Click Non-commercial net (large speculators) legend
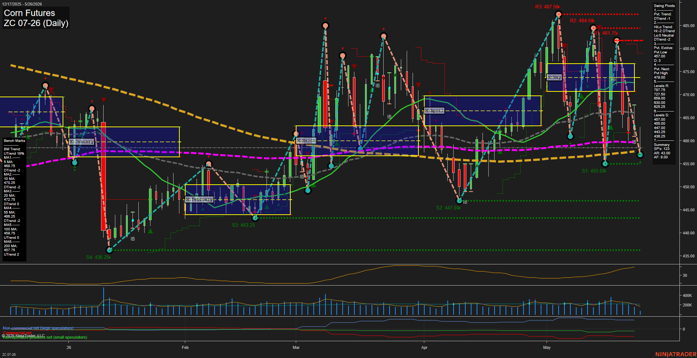 38,328
